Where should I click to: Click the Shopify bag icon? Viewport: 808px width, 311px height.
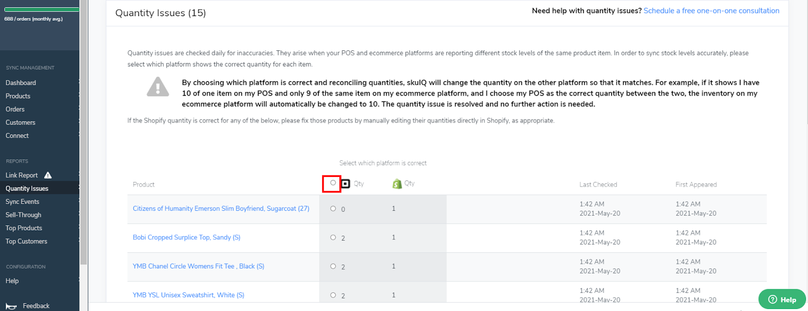pyautogui.click(x=397, y=184)
